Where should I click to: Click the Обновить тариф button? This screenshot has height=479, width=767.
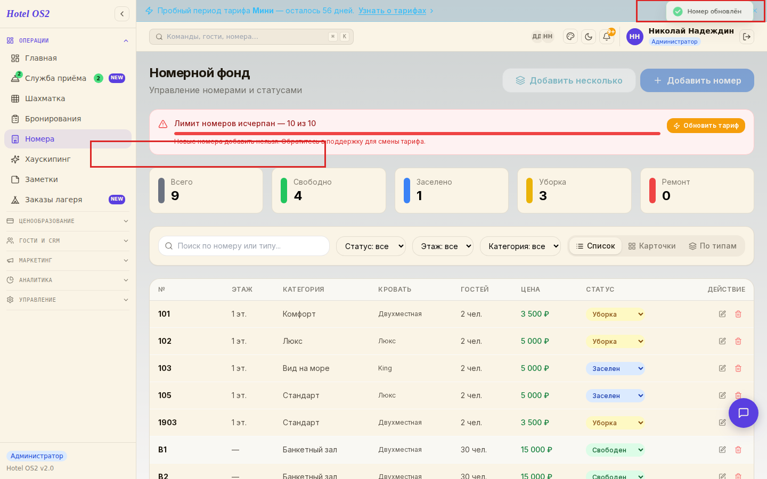coord(706,126)
